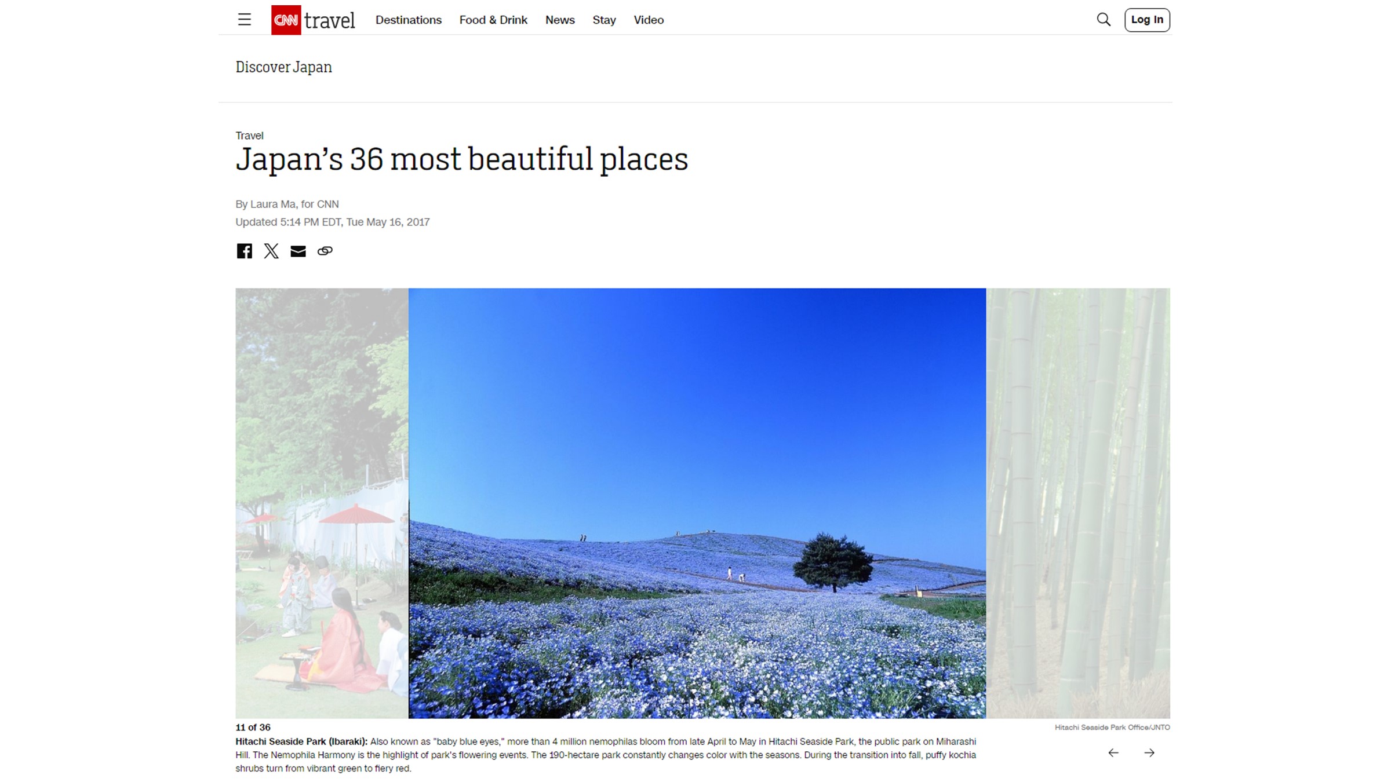Click the CNN logo
Image resolution: width=1391 pixels, height=782 pixels.
[286, 20]
